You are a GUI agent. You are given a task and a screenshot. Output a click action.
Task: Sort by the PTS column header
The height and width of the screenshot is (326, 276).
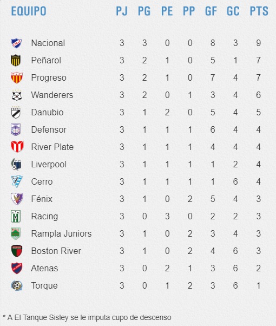pos(259,11)
